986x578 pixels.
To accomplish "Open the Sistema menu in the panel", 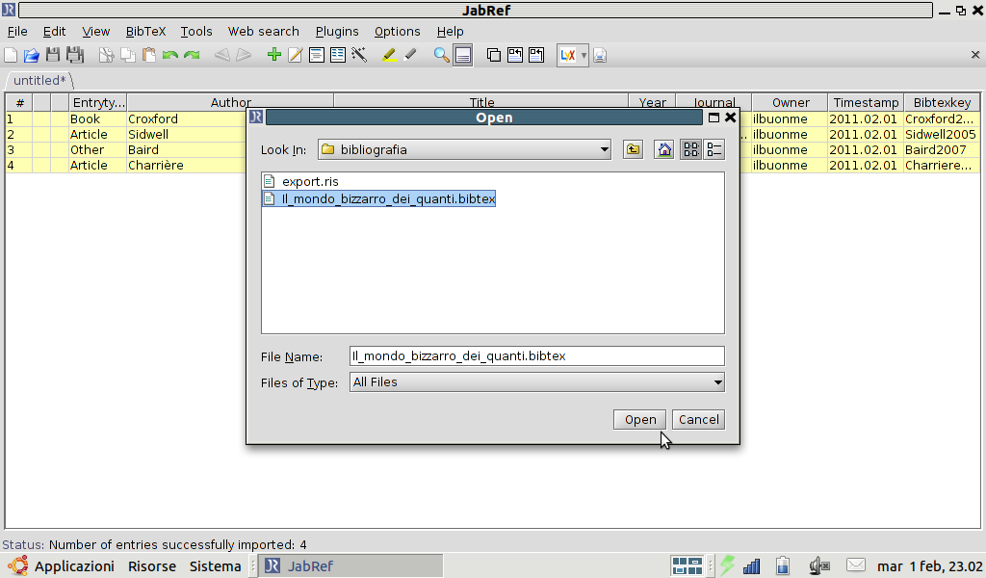I will pyautogui.click(x=215, y=566).
